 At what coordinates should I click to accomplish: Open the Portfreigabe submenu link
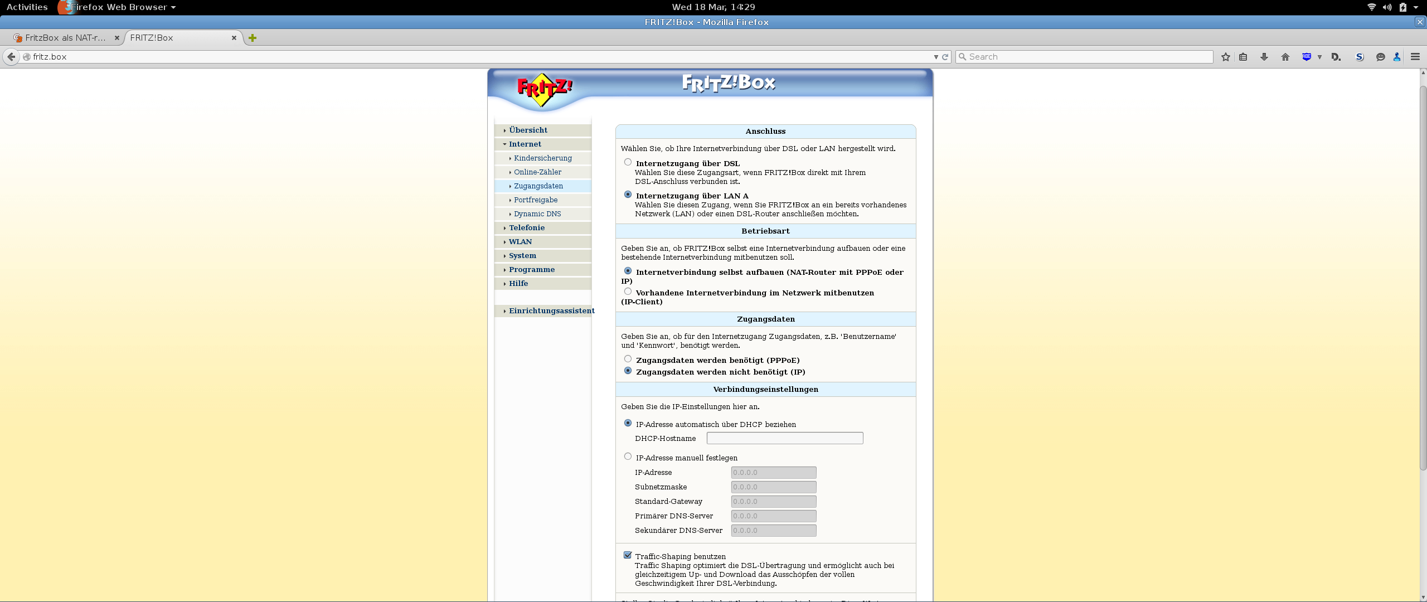click(535, 200)
